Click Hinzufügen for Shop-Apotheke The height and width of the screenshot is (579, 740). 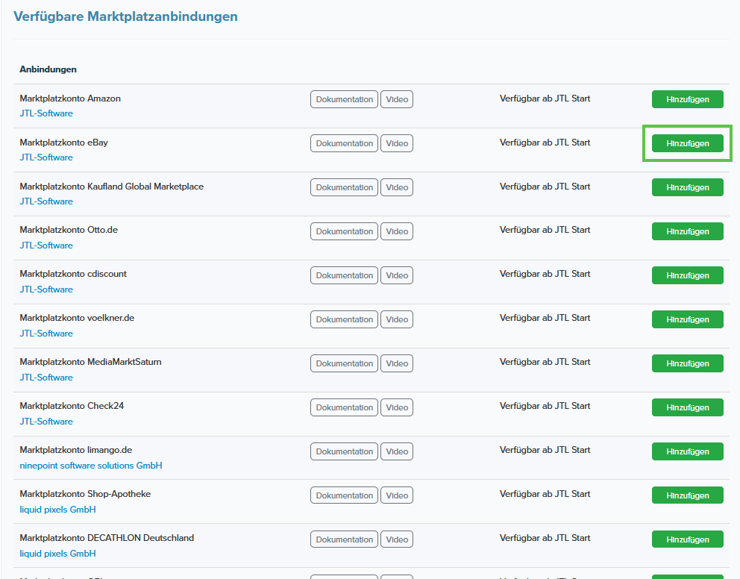click(x=687, y=495)
